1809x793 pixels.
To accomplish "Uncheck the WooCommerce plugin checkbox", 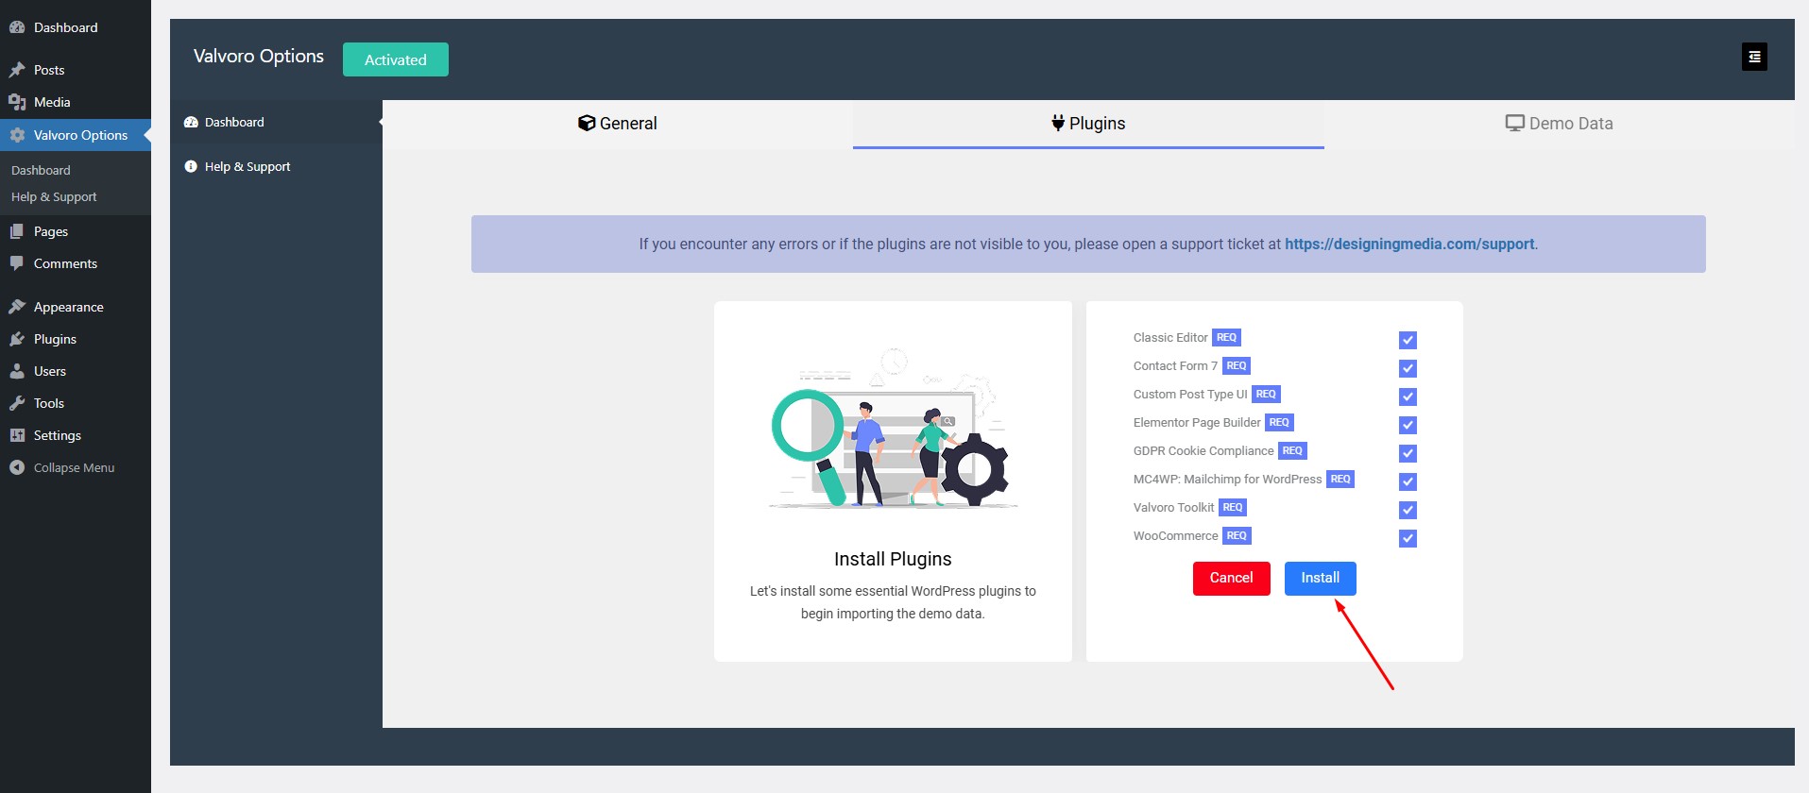I will coord(1408,538).
